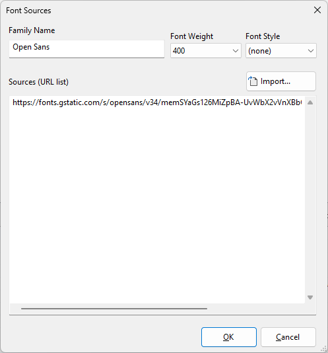Place the cursor in the fonts.gstatic.com URL line
This screenshot has height=353, width=328.
(157, 102)
